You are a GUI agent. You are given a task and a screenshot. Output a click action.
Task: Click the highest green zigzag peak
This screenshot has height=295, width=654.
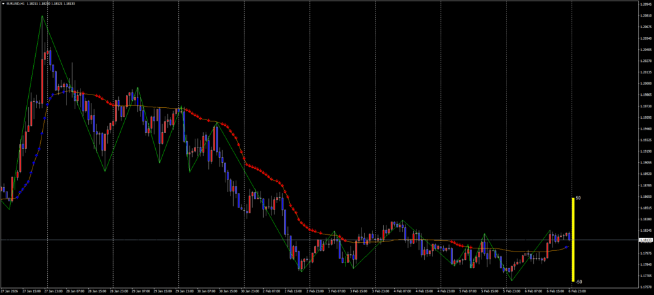click(43, 17)
